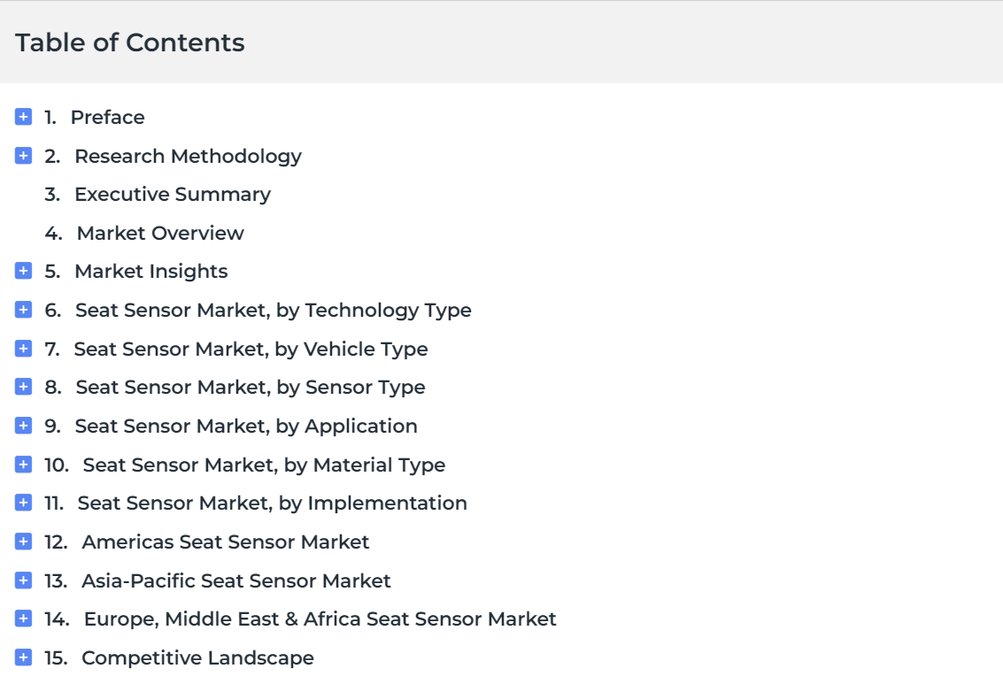Open the Executive Summary entry
The image size is (1003, 684).
pyautogui.click(x=173, y=195)
